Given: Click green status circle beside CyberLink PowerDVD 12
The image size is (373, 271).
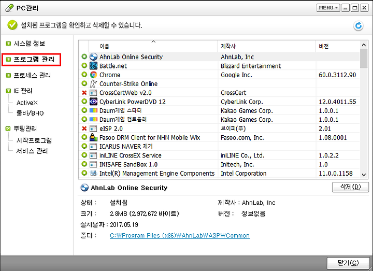Looking at the screenshot, I should (x=84, y=102).
